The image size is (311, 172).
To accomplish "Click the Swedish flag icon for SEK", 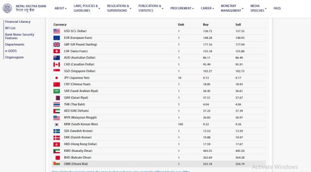I will [x=57, y=131].
